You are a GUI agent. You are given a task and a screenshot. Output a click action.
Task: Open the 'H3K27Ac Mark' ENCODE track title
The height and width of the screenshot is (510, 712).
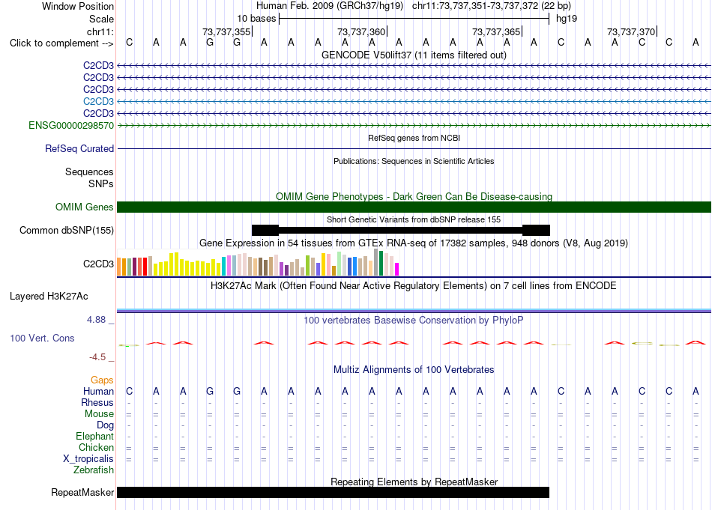tap(414, 286)
